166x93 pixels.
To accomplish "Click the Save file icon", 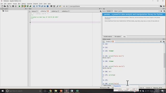I will coord(8,6).
